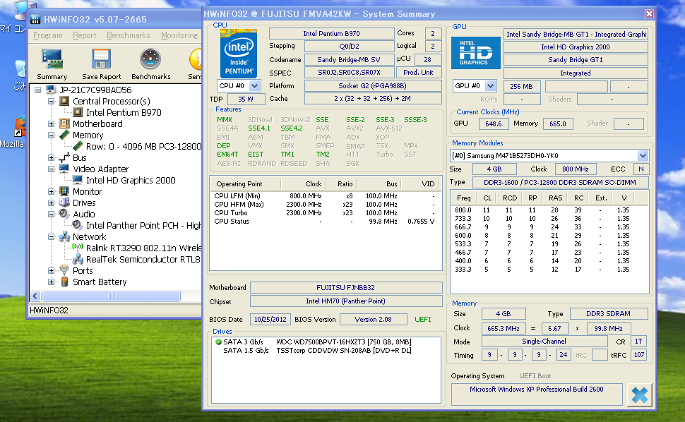Expand the Motherboard tree node
This screenshot has height=422, width=685.
52,124
